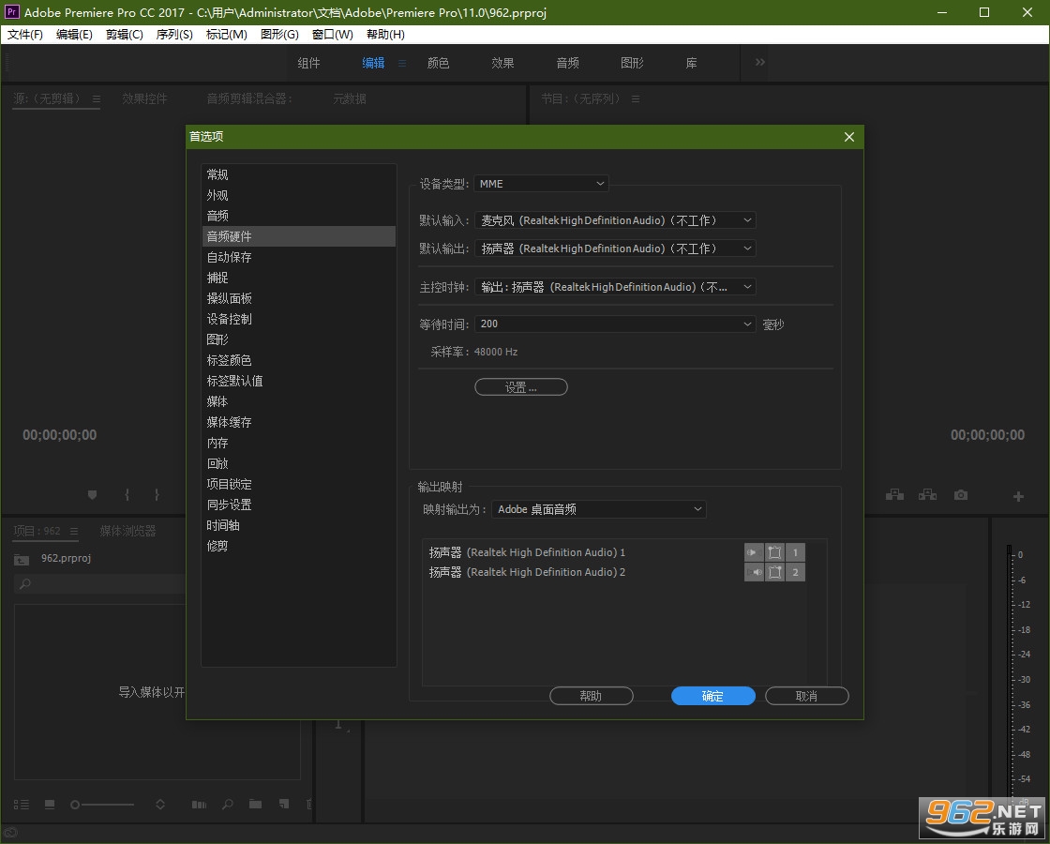Click 962.prproj file name in project panel
This screenshot has width=1050, height=844.
(x=66, y=558)
